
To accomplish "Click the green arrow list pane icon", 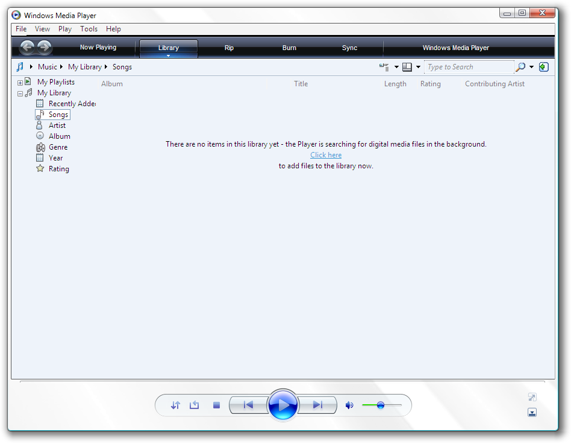I will click(x=544, y=67).
